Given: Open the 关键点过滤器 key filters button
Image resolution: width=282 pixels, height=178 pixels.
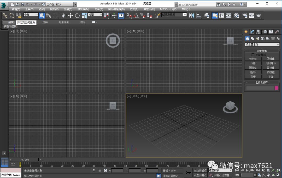Looking at the screenshot, I should 222,175.
